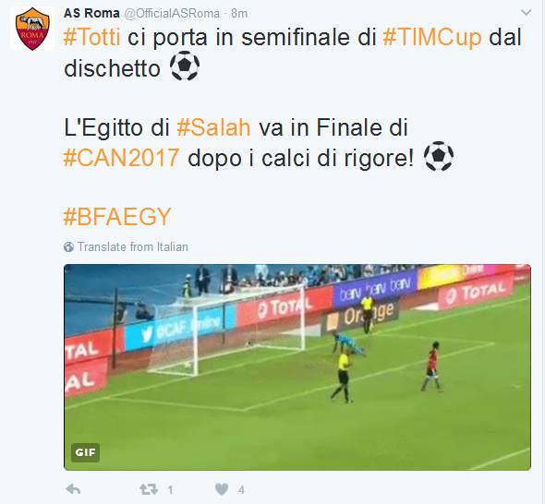545x504 pixels.
Task: Open the @OfficialASRoma handle profile
Action: click(172, 14)
